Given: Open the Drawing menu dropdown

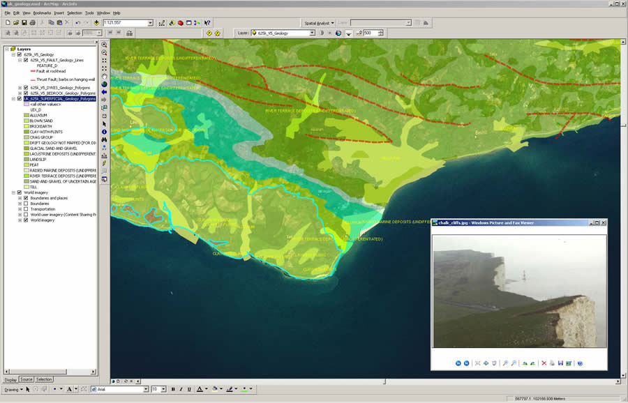Looking at the screenshot, I should pyautogui.click(x=13, y=389).
